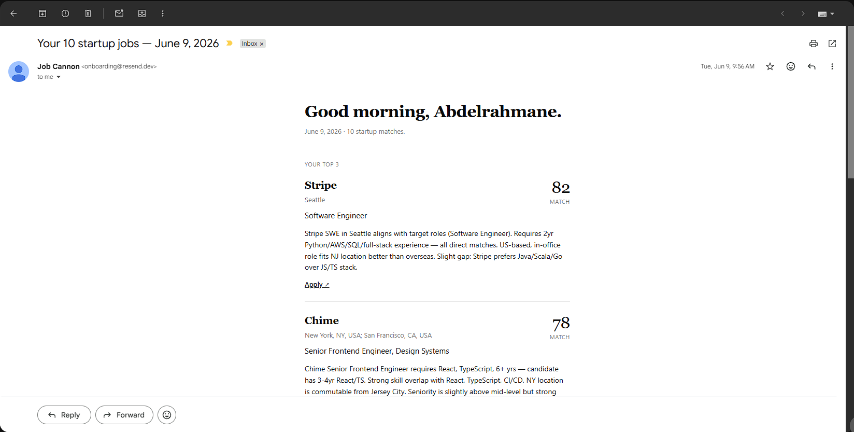The width and height of the screenshot is (854, 432).
Task: Delete this email with trash icon
Action: (88, 13)
